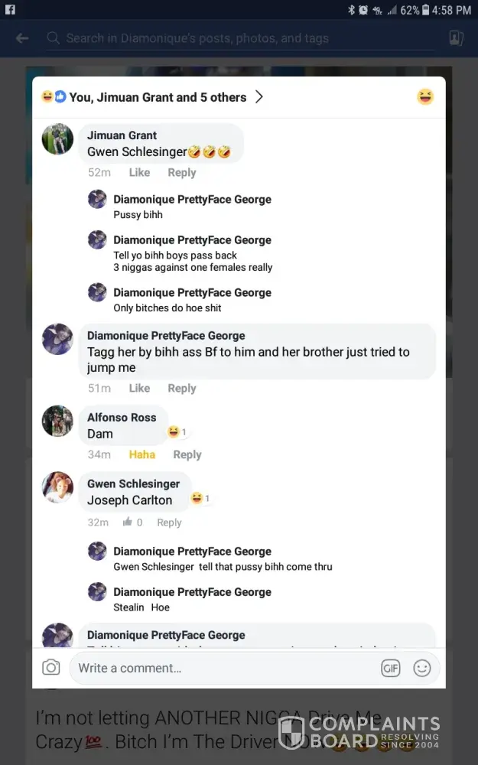Open the profile icon in search bar
This screenshot has height=765, width=478.
click(x=456, y=38)
